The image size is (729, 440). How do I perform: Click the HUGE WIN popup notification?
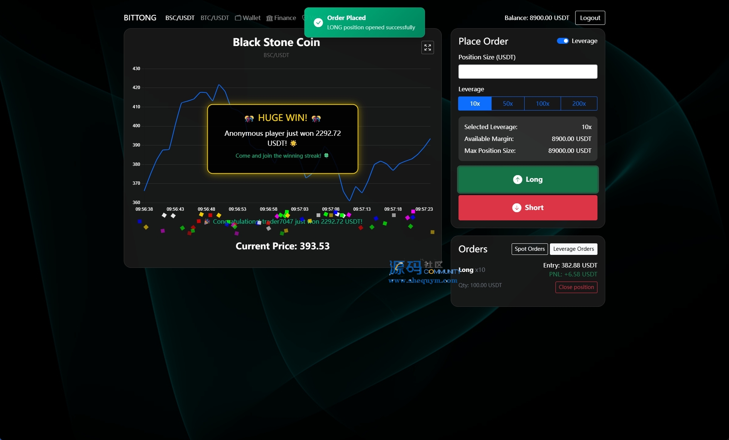tap(282, 139)
